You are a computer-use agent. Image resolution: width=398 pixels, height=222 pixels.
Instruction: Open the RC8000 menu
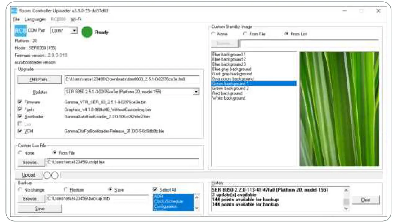click(x=58, y=19)
